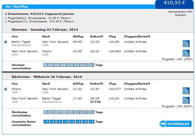
Task: Shift Hinreise by -2 days
Action: click(x=59, y=65)
